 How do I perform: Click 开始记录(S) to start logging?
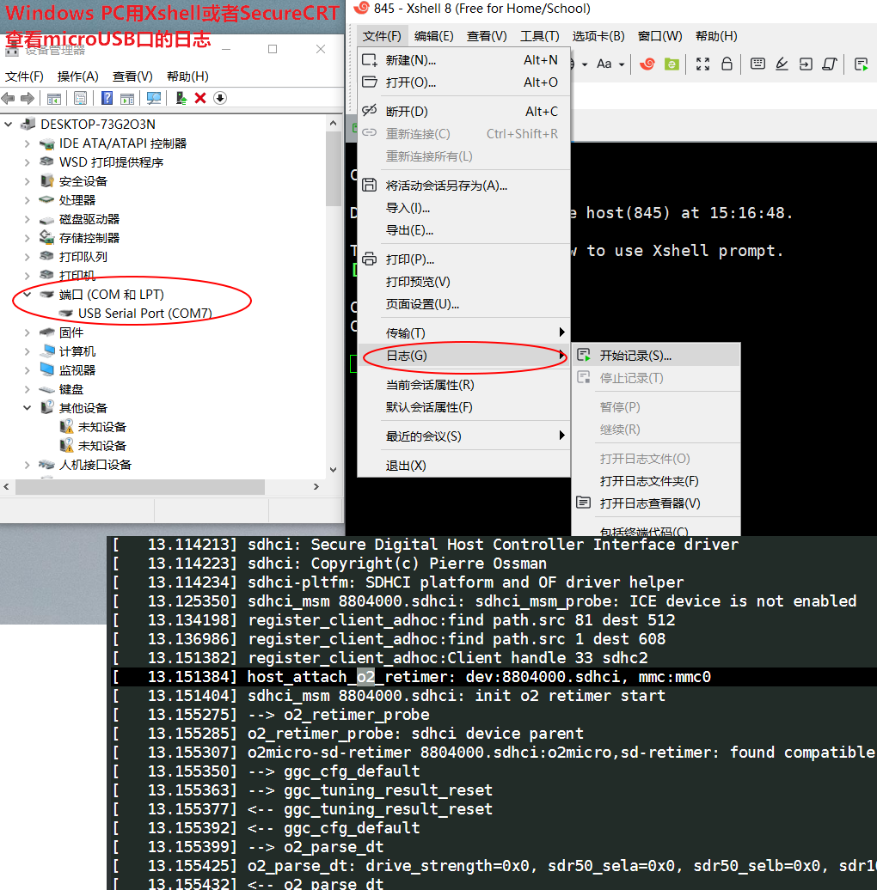656,356
